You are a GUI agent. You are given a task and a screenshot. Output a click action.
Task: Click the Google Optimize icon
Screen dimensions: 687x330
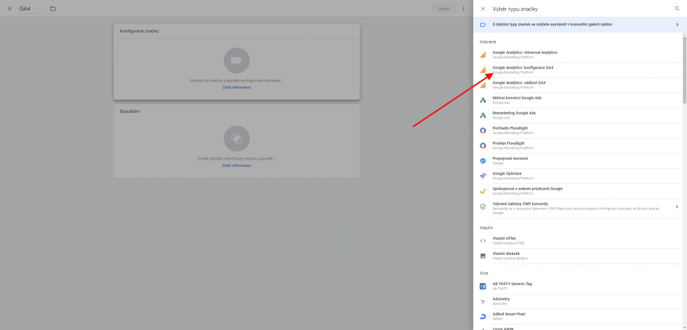pyautogui.click(x=483, y=176)
